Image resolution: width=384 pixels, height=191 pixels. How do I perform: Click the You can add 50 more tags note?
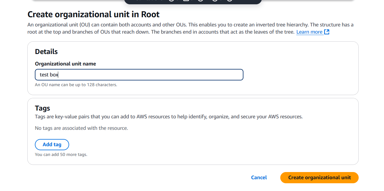[x=61, y=155]
